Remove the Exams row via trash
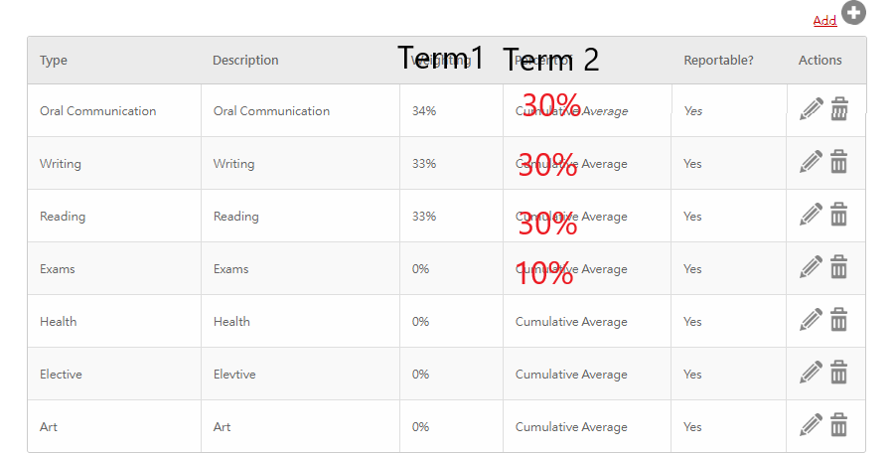 (838, 266)
